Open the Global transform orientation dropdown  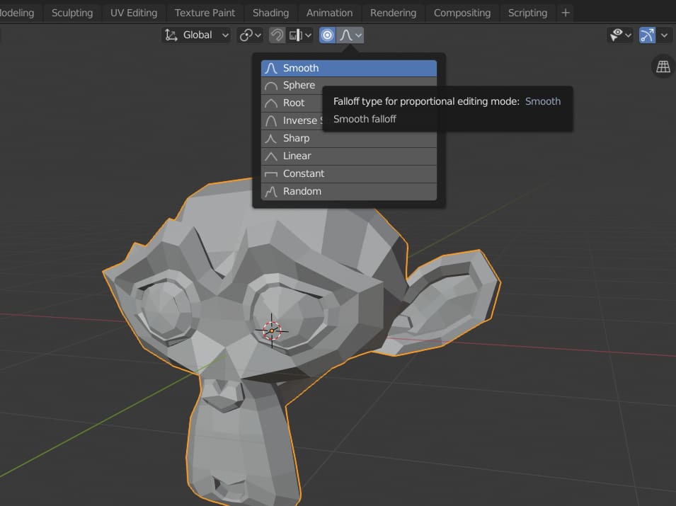(196, 35)
